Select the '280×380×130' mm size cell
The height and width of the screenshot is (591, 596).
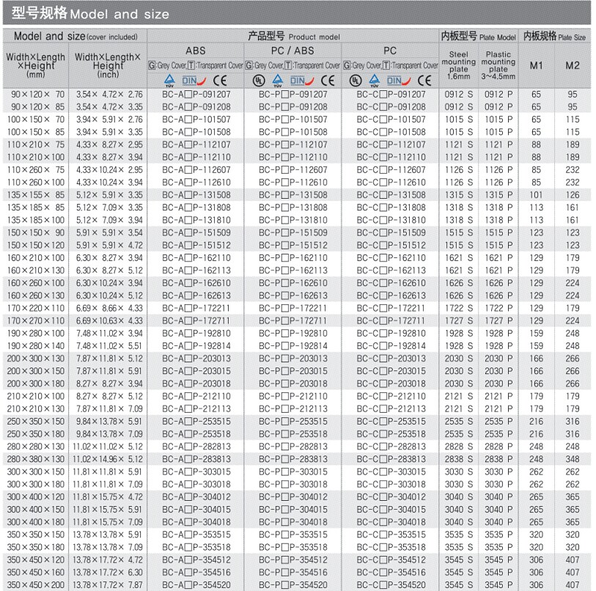tap(36, 459)
